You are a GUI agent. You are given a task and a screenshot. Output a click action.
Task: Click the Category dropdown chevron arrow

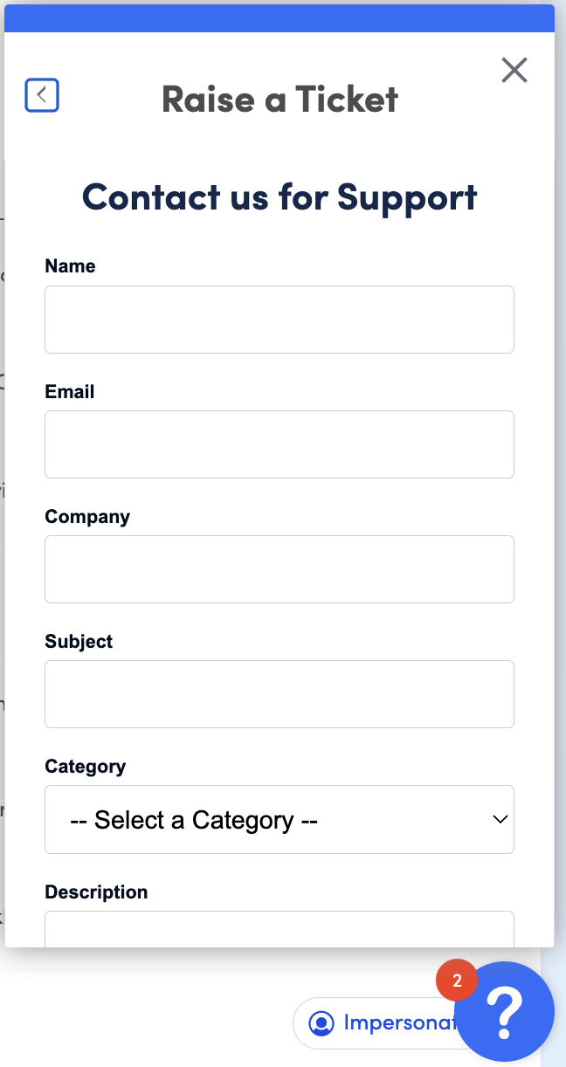(x=500, y=820)
